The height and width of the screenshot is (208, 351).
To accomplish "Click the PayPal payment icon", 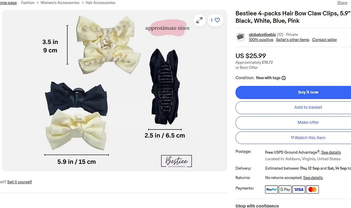I will coord(272,190).
